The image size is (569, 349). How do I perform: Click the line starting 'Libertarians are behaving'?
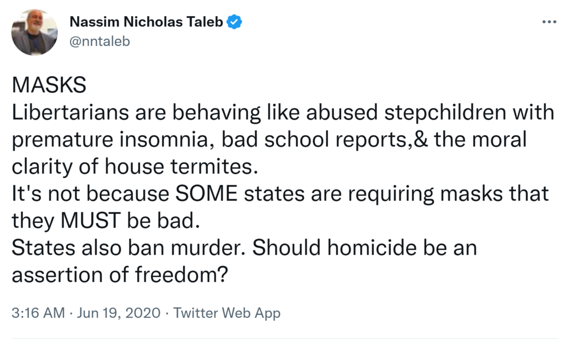coord(283,112)
